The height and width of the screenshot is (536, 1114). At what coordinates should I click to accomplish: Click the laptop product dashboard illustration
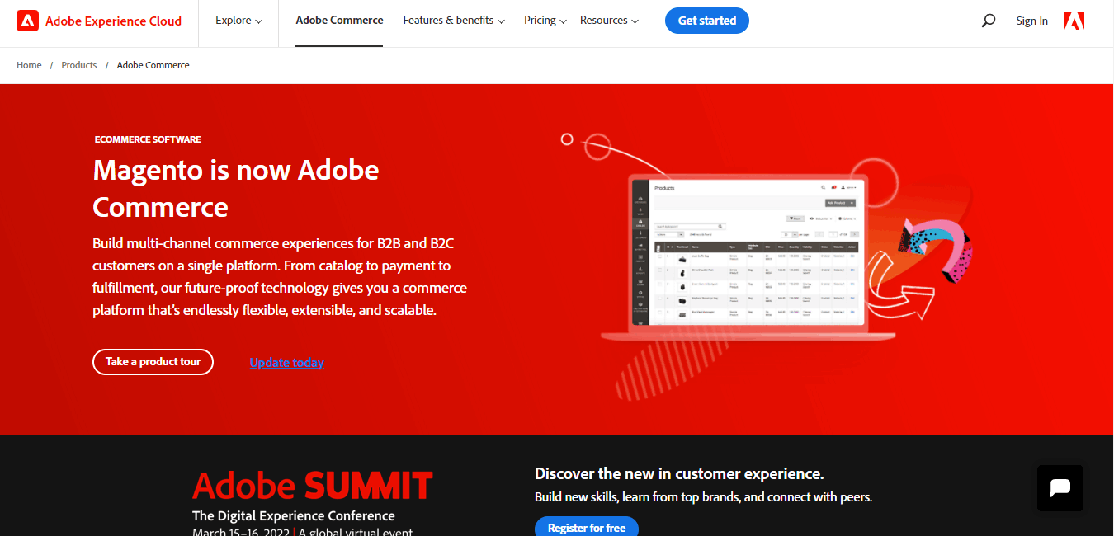747,256
